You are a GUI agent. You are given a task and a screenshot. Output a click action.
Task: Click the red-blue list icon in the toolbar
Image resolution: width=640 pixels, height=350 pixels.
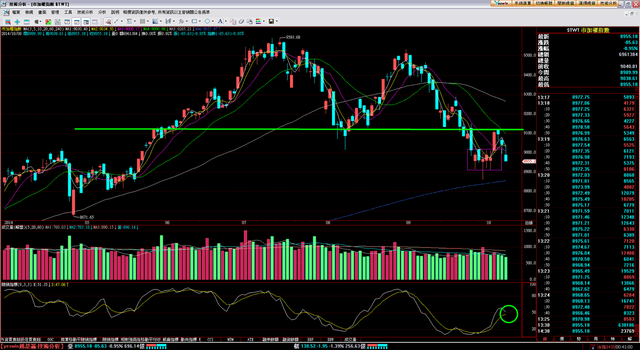[8, 21]
